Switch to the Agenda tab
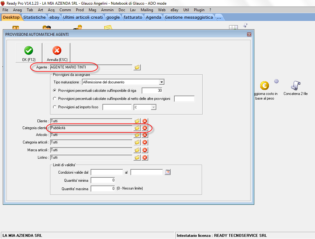 153,17
